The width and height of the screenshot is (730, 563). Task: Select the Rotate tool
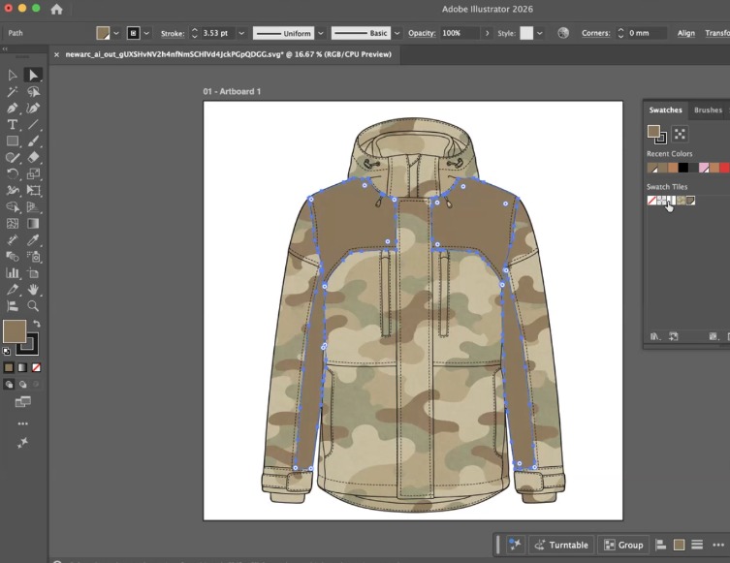(x=13, y=174)
